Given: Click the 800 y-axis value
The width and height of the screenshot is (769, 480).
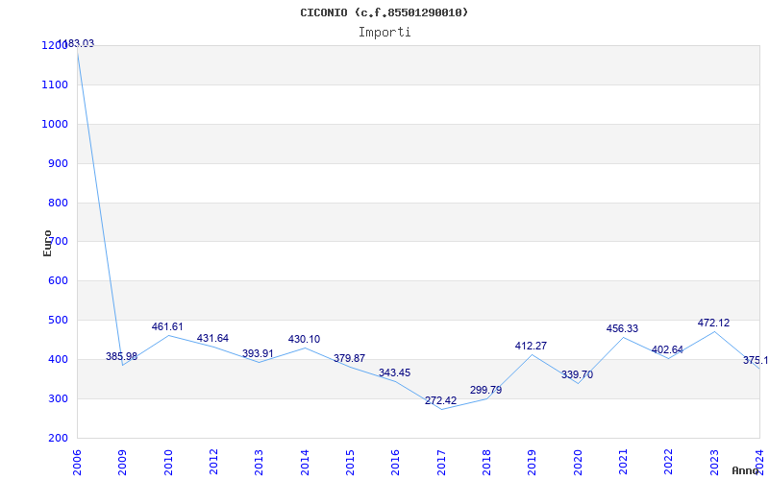Looking at the screenshot, I should click(58, 203).
